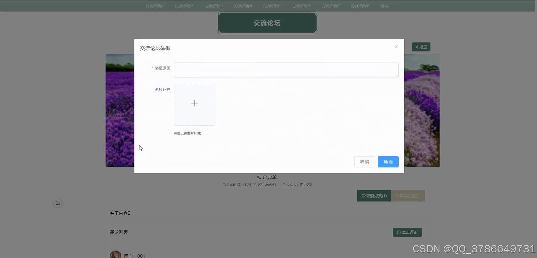Click the person icon beside 发布人 用户名2
Screen dimensions: 537x258
(x=284, y=185)
